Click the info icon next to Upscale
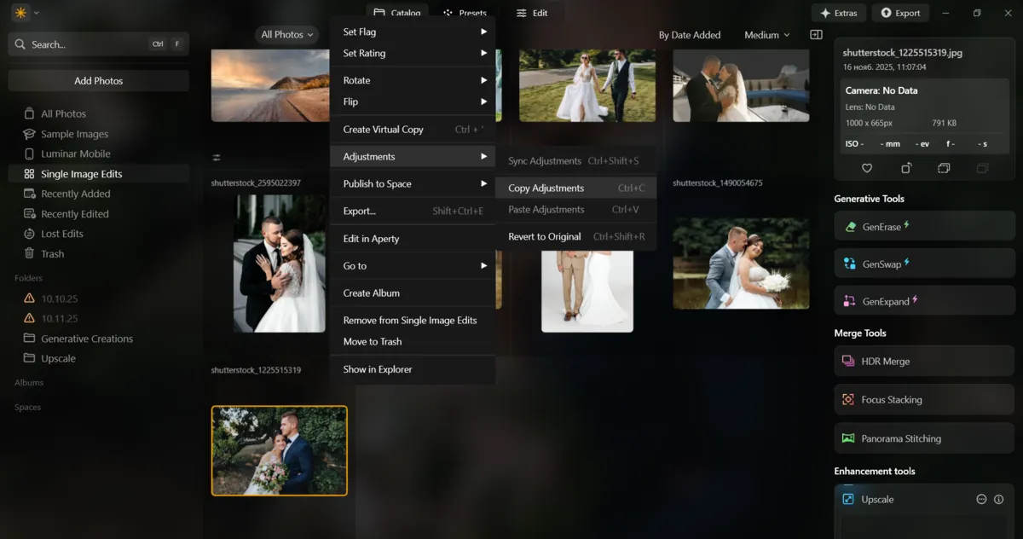1023x539 pixels. point(998,499)
